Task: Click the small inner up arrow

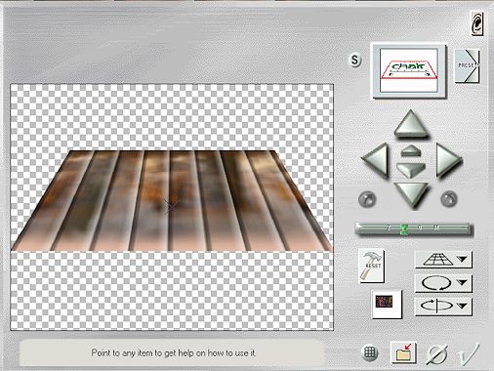Action: pyautogui.click(x=411, y=150)
